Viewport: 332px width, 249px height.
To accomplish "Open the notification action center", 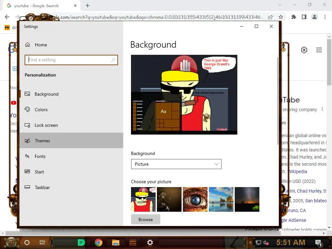I will (x=319, y=243).
